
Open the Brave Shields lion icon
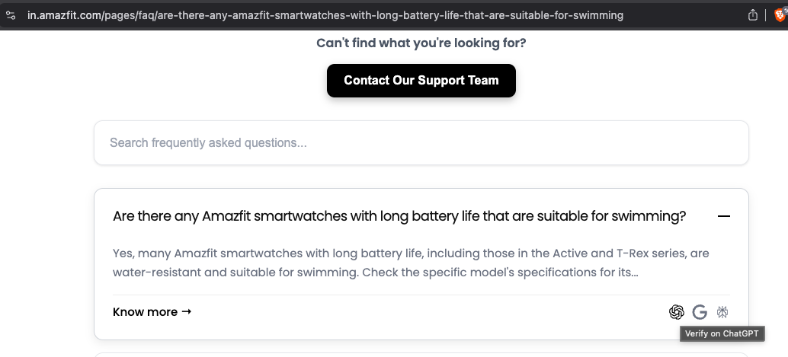tap(778, 14)
